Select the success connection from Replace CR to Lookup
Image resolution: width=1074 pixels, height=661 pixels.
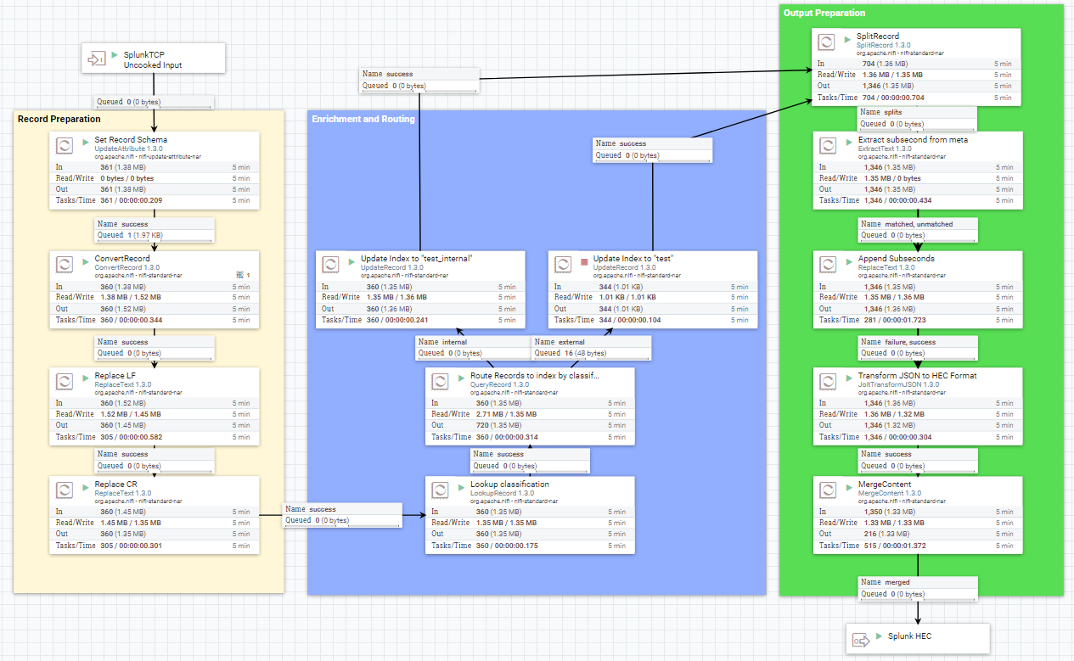pos(342,514)
